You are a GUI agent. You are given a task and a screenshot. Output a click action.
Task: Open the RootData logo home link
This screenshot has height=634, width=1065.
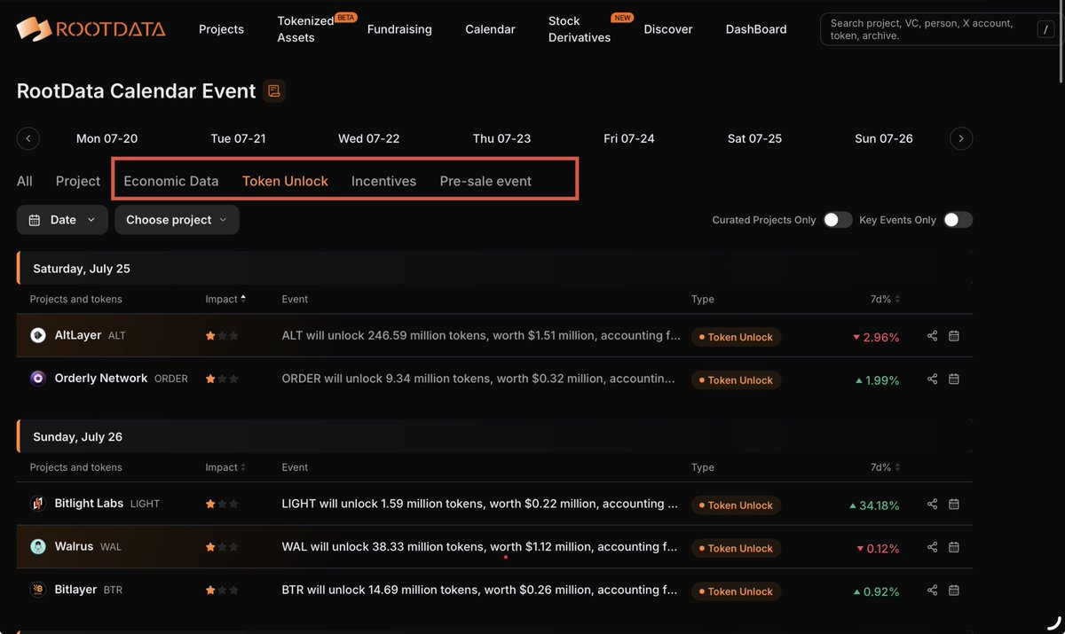pos(91,29)
